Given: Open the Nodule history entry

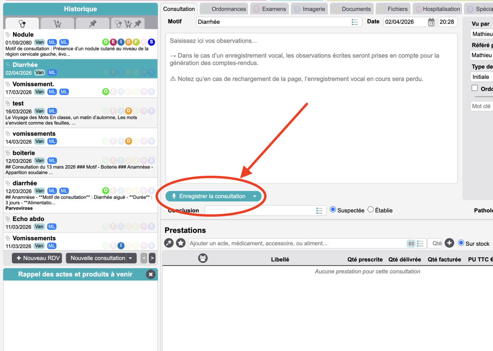Looking at the screenshot, I should (80, 44).
